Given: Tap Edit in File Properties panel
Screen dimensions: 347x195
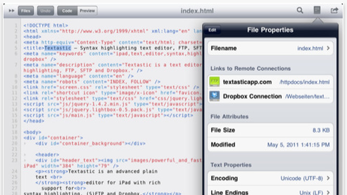Looking at the screenshot, I should point(212,30).
